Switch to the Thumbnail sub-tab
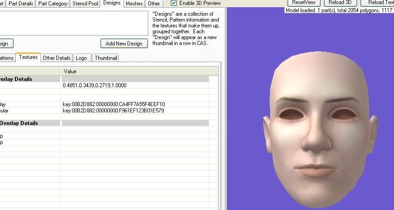This screenshot has width=394, height=210. [x=106, y=58]
